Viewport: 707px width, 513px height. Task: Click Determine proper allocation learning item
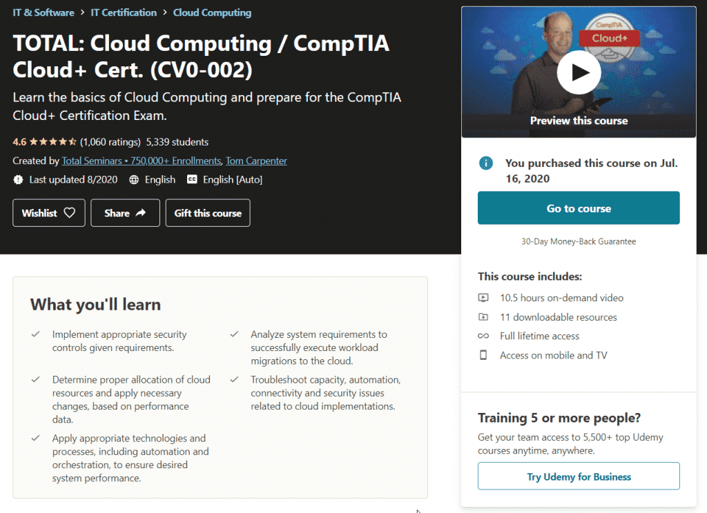131,399
